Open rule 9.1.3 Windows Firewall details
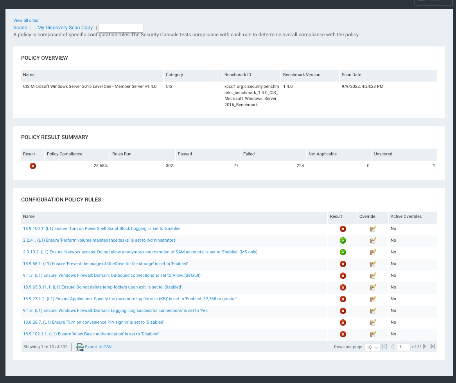The height and width of the screenshot is (383, 456). 112,275
